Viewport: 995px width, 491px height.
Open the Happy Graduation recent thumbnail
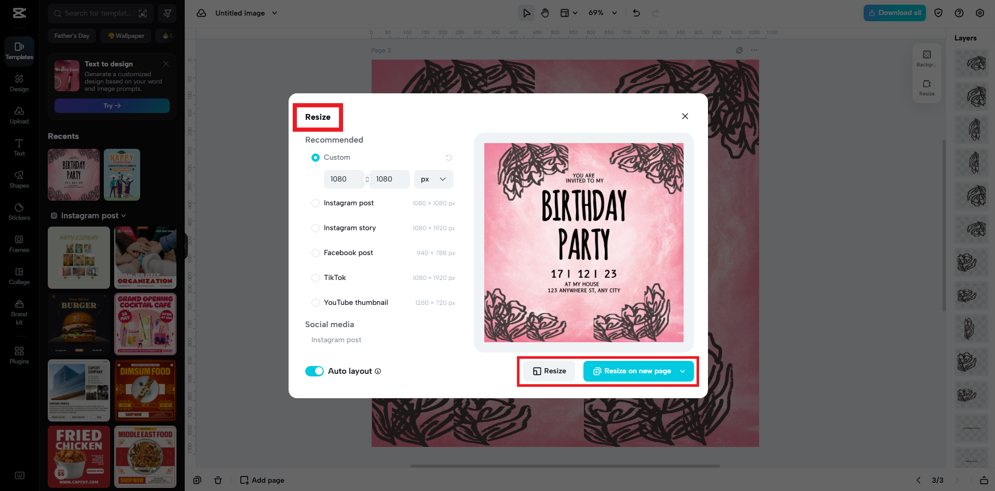[122, 175]
